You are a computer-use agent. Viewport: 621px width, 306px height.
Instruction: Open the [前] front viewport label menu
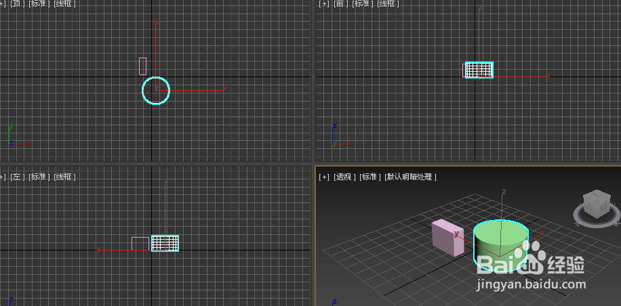click(x=342, y=3)
